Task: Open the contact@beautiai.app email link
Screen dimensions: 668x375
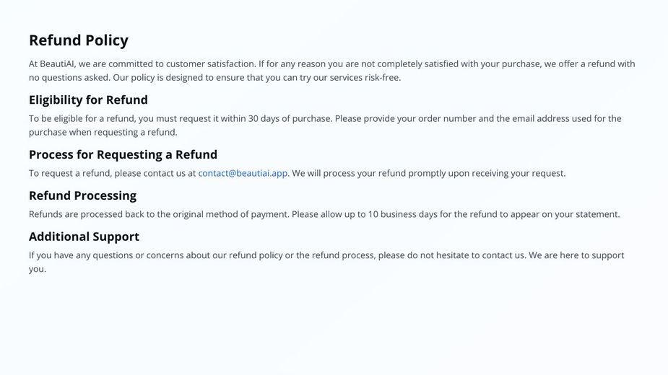Action: [243, 173]
